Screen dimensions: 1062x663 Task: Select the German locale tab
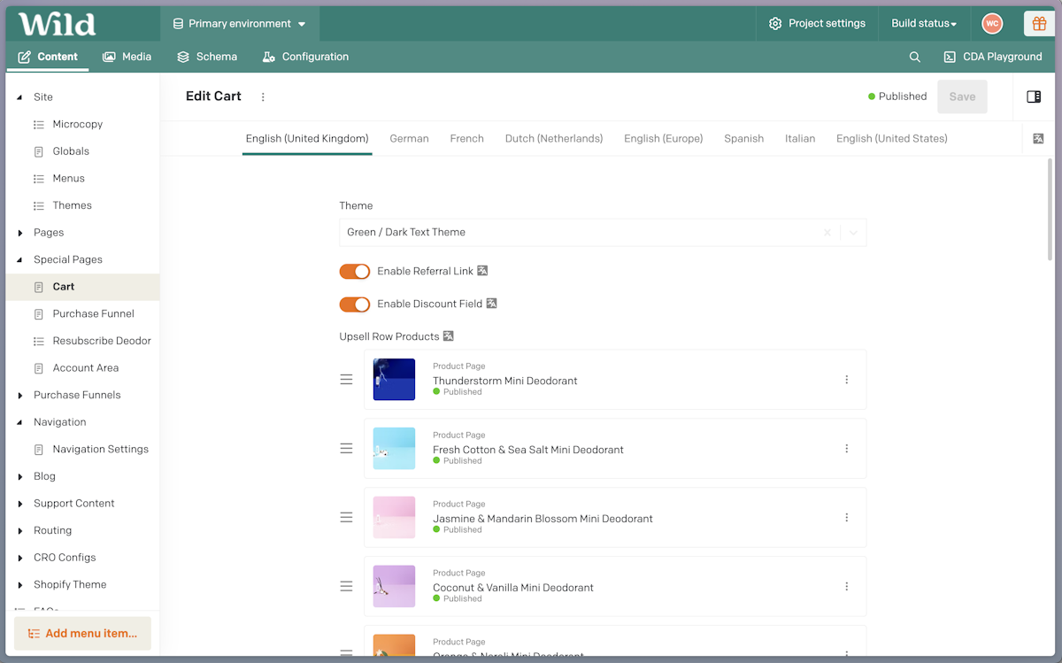point(409,139)
